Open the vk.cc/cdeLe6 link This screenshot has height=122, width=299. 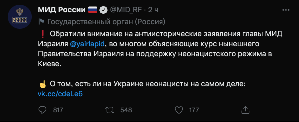(60, 94)
